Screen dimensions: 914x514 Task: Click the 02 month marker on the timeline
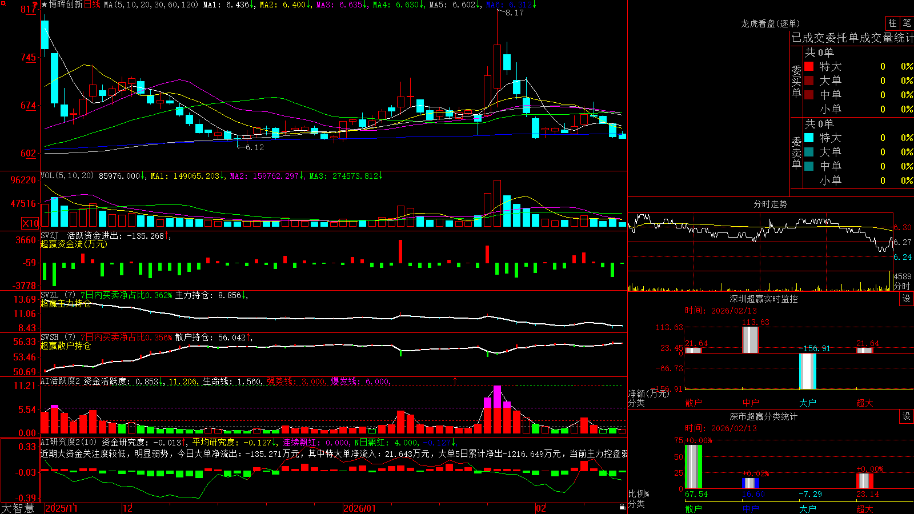click(541, 508)
